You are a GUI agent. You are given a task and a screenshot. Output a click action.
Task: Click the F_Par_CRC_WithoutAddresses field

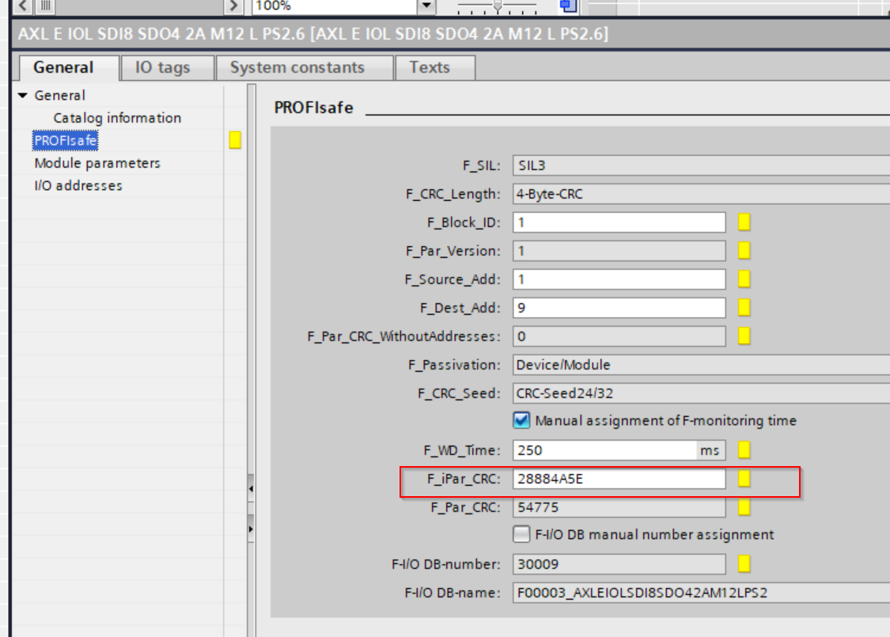[x=619, y=336]
